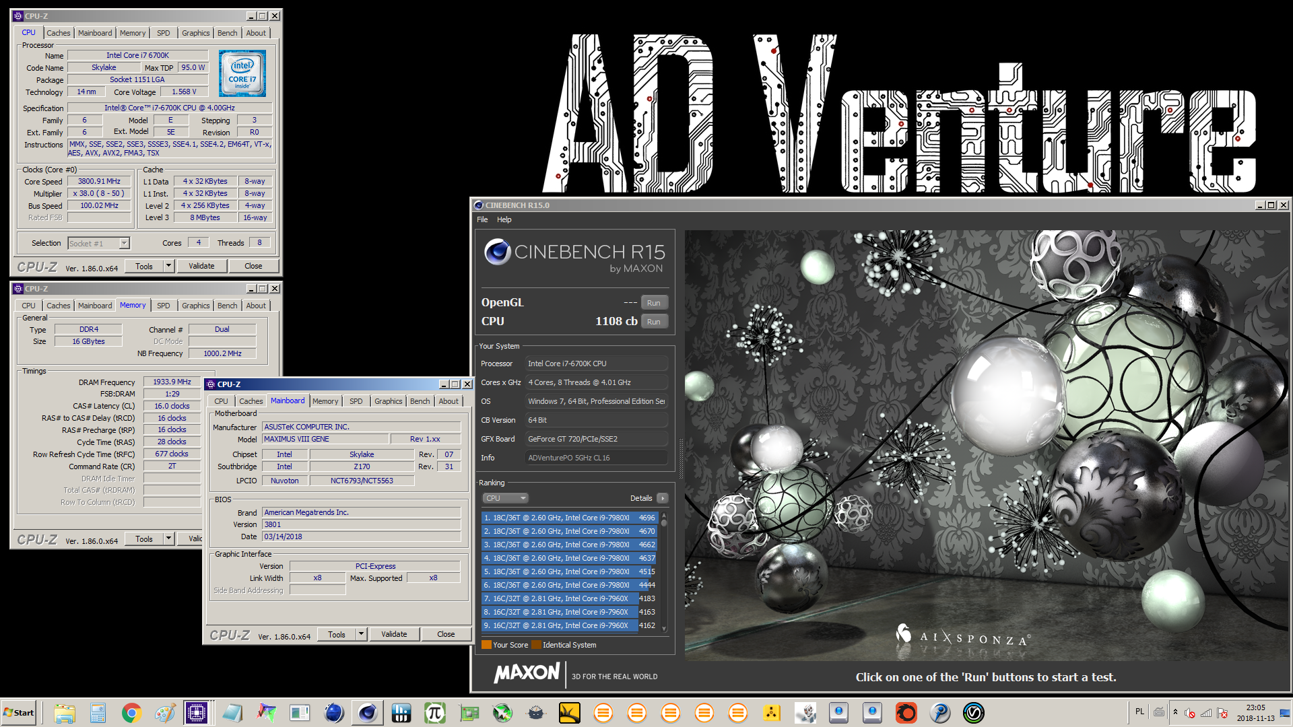Open Bench tab in CPU-Z CPU window
1293x727 pixels.
coord(228,33)
